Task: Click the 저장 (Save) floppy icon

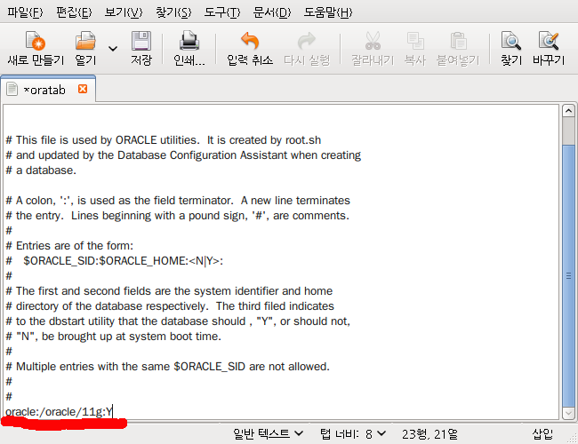Action: tap(141, 41)
